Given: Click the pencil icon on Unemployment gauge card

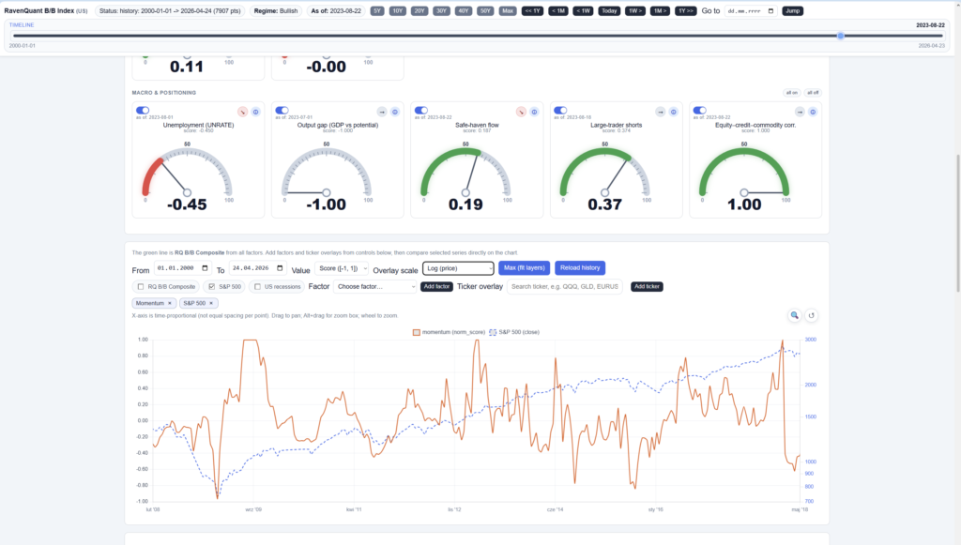Looking at the screenshot, I should (x=243, y=112).
